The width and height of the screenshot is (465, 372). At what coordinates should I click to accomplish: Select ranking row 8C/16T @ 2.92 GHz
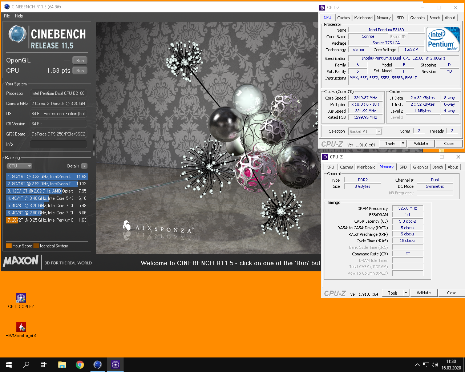[x=47, y=184]
